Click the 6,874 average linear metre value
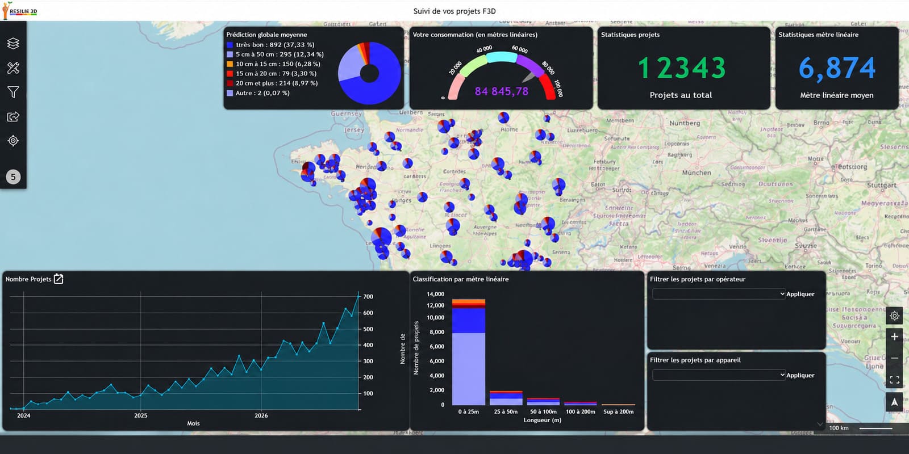The width and height of the screenshot is (909, 454). [837, 68]
